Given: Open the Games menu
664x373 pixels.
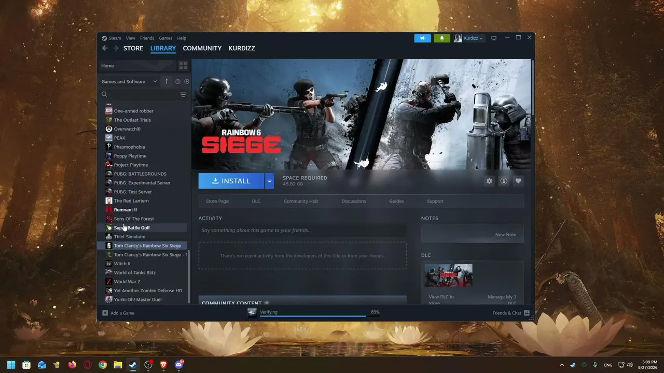Looking at the screenshot, I should [x=165, y=38].
